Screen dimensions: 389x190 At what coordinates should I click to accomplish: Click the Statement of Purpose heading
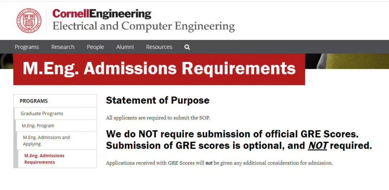point(157,100)
